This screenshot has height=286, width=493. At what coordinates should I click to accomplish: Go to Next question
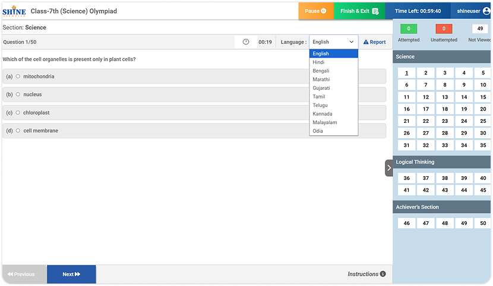point(71,274)
